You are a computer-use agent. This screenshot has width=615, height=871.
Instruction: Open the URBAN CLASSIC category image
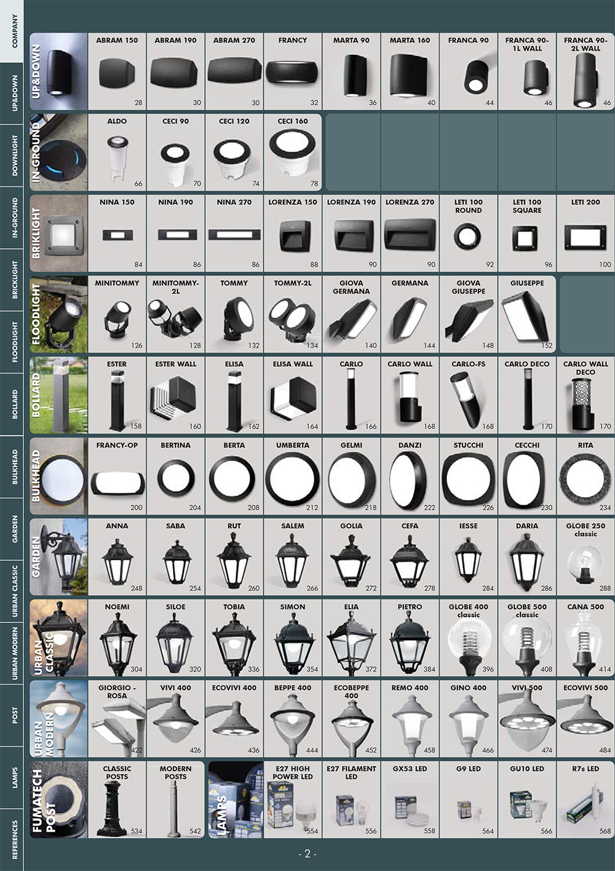tap(58, 638)
